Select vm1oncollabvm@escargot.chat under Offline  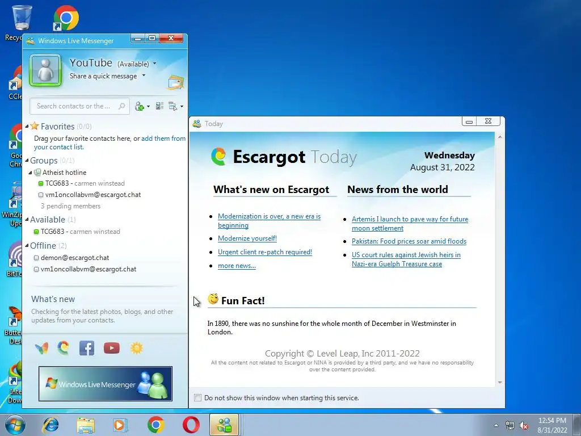click(85, 269)
